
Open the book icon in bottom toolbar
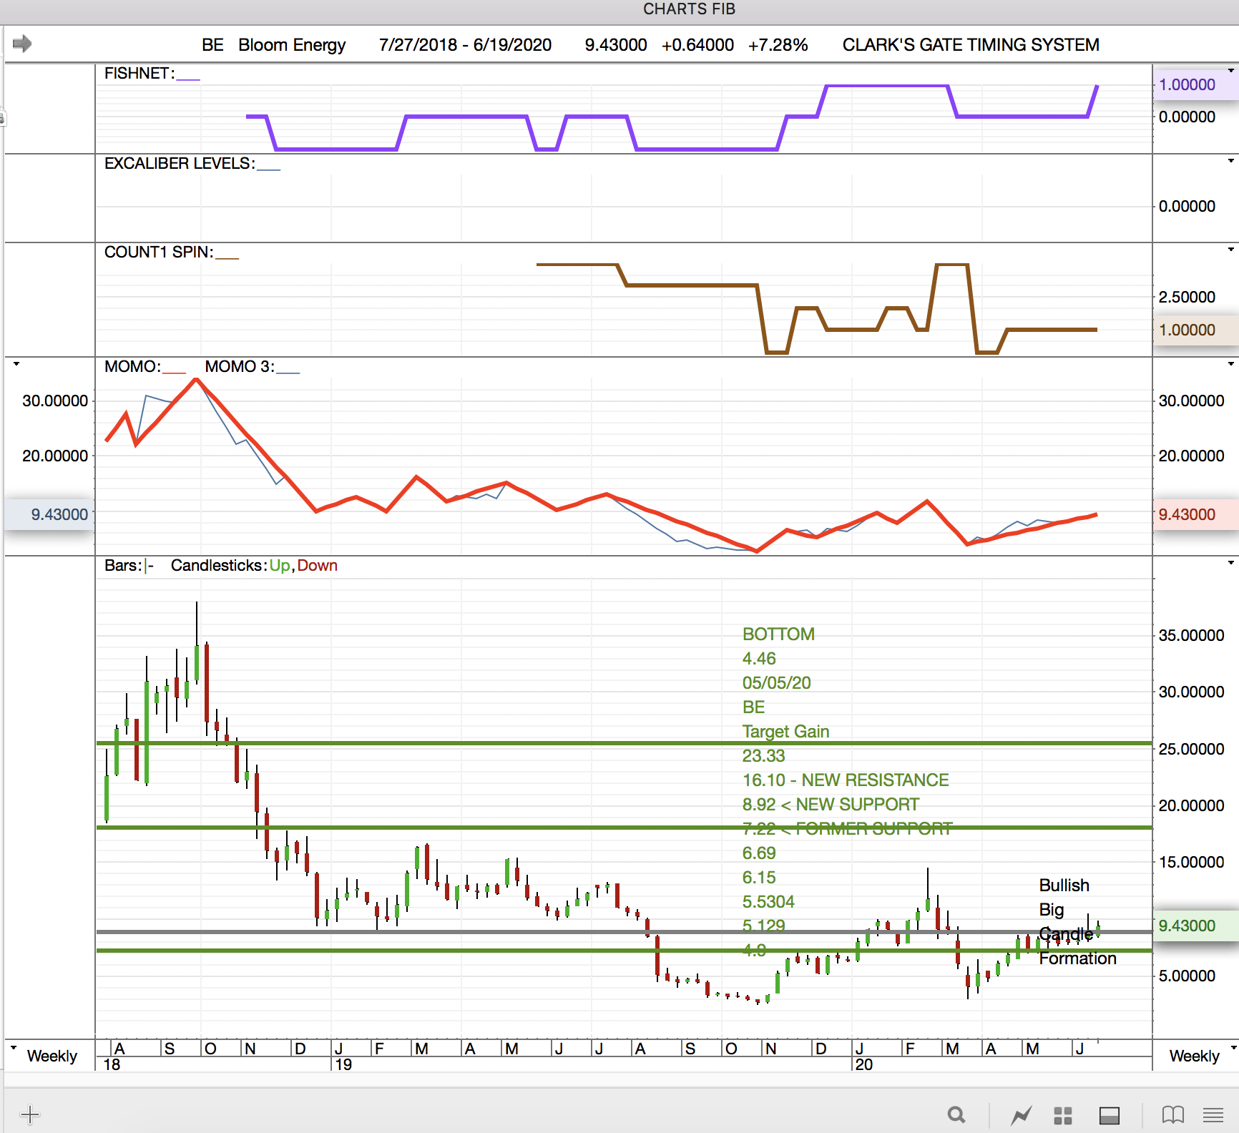click(1172, 1114)
